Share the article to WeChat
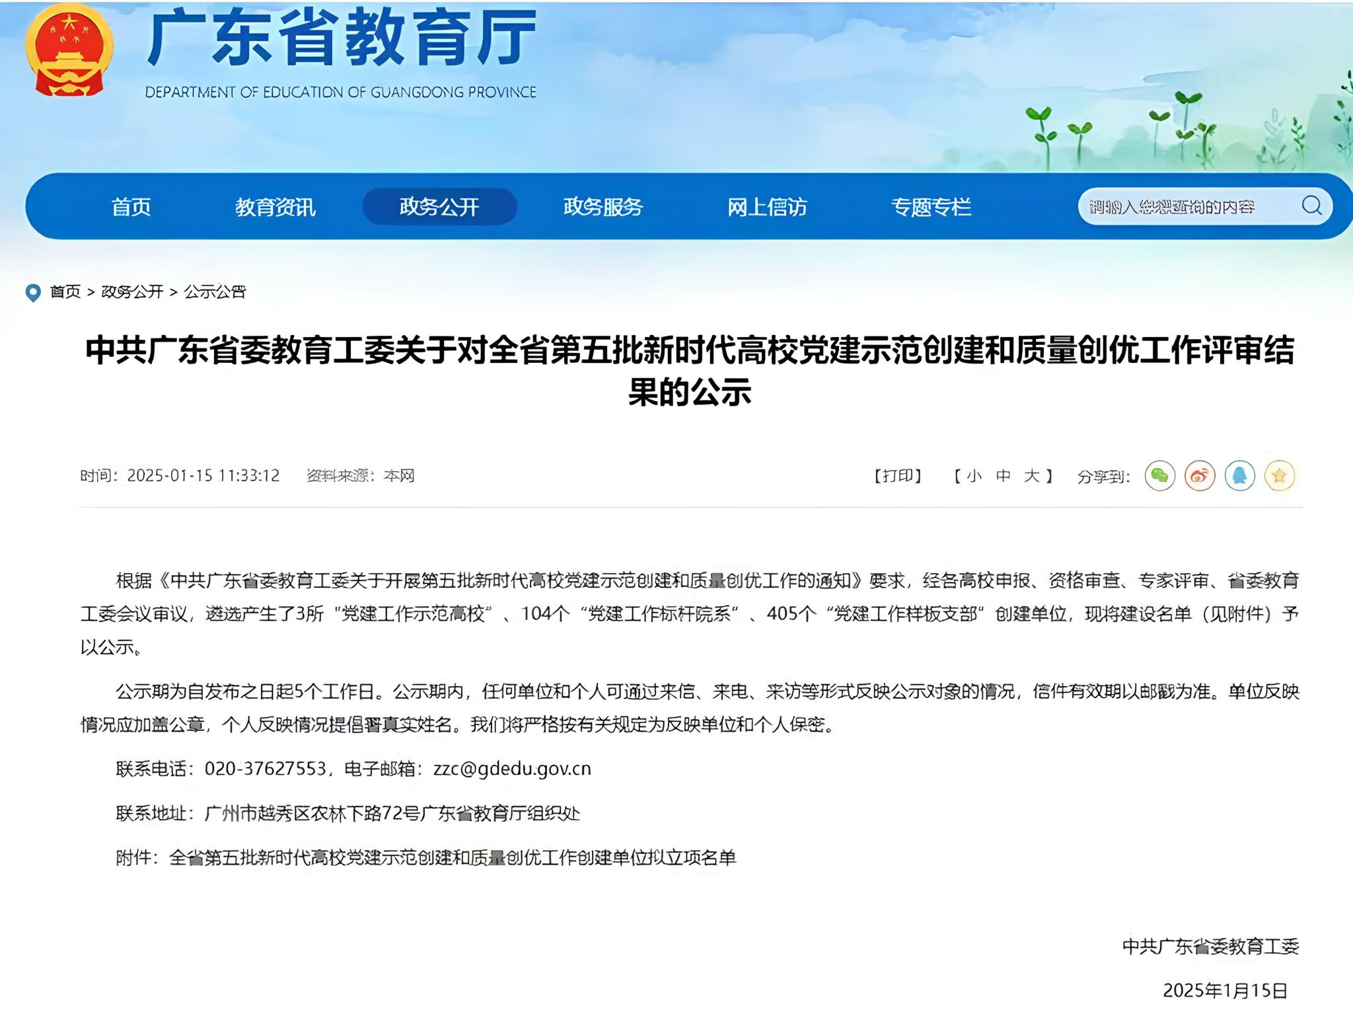 tap(1159, 476)
